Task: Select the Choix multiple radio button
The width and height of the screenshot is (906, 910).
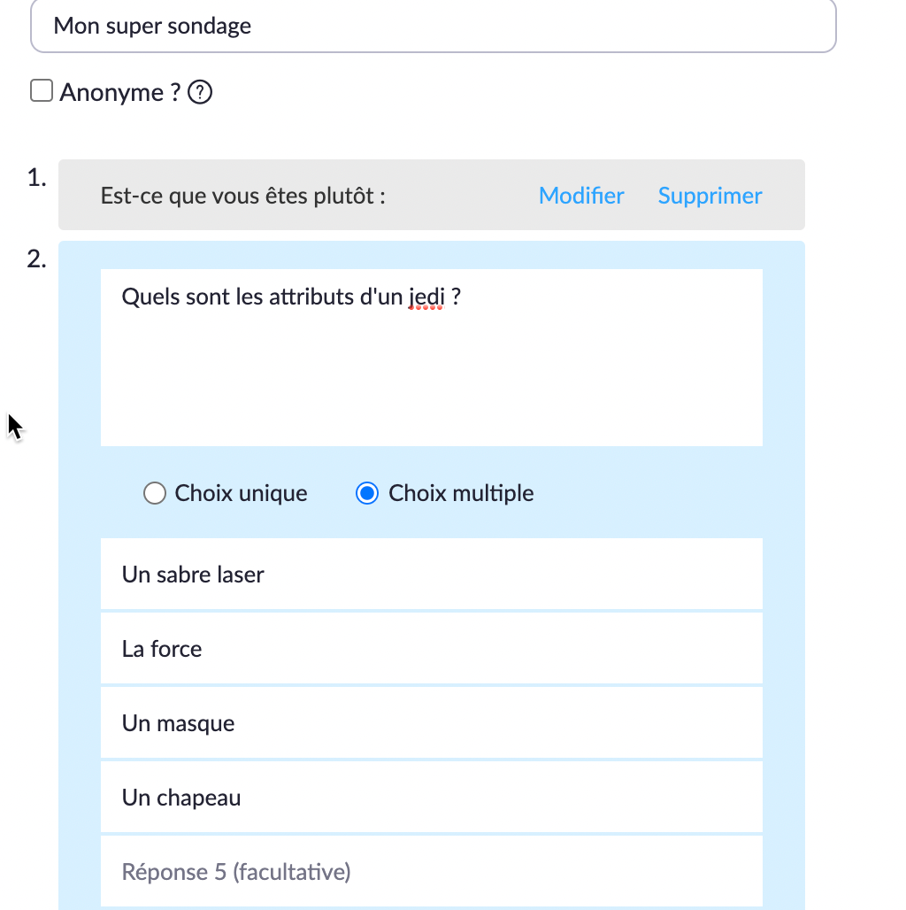Action: click(x=367, y=493)
